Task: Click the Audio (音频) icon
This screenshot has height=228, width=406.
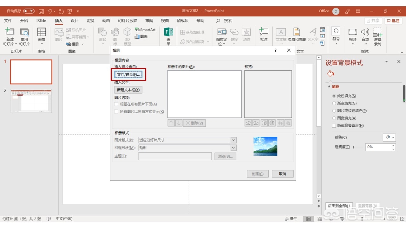Action: [x=365, y=33]
